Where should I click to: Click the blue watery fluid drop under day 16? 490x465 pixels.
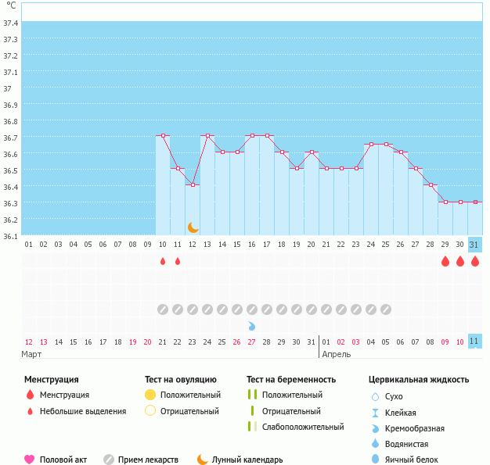pos(251,325)
